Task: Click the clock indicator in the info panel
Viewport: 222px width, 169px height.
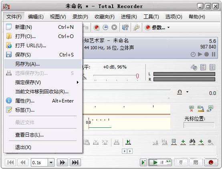Action: coord(193,54)
